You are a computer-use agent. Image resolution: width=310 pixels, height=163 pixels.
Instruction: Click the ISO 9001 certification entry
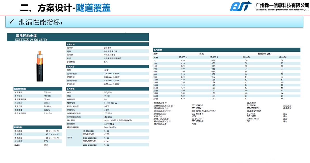[251, 114]
